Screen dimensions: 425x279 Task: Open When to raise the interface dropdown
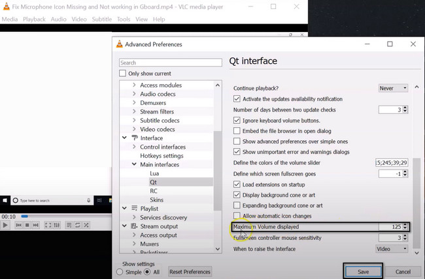click(x=392, y=249)
